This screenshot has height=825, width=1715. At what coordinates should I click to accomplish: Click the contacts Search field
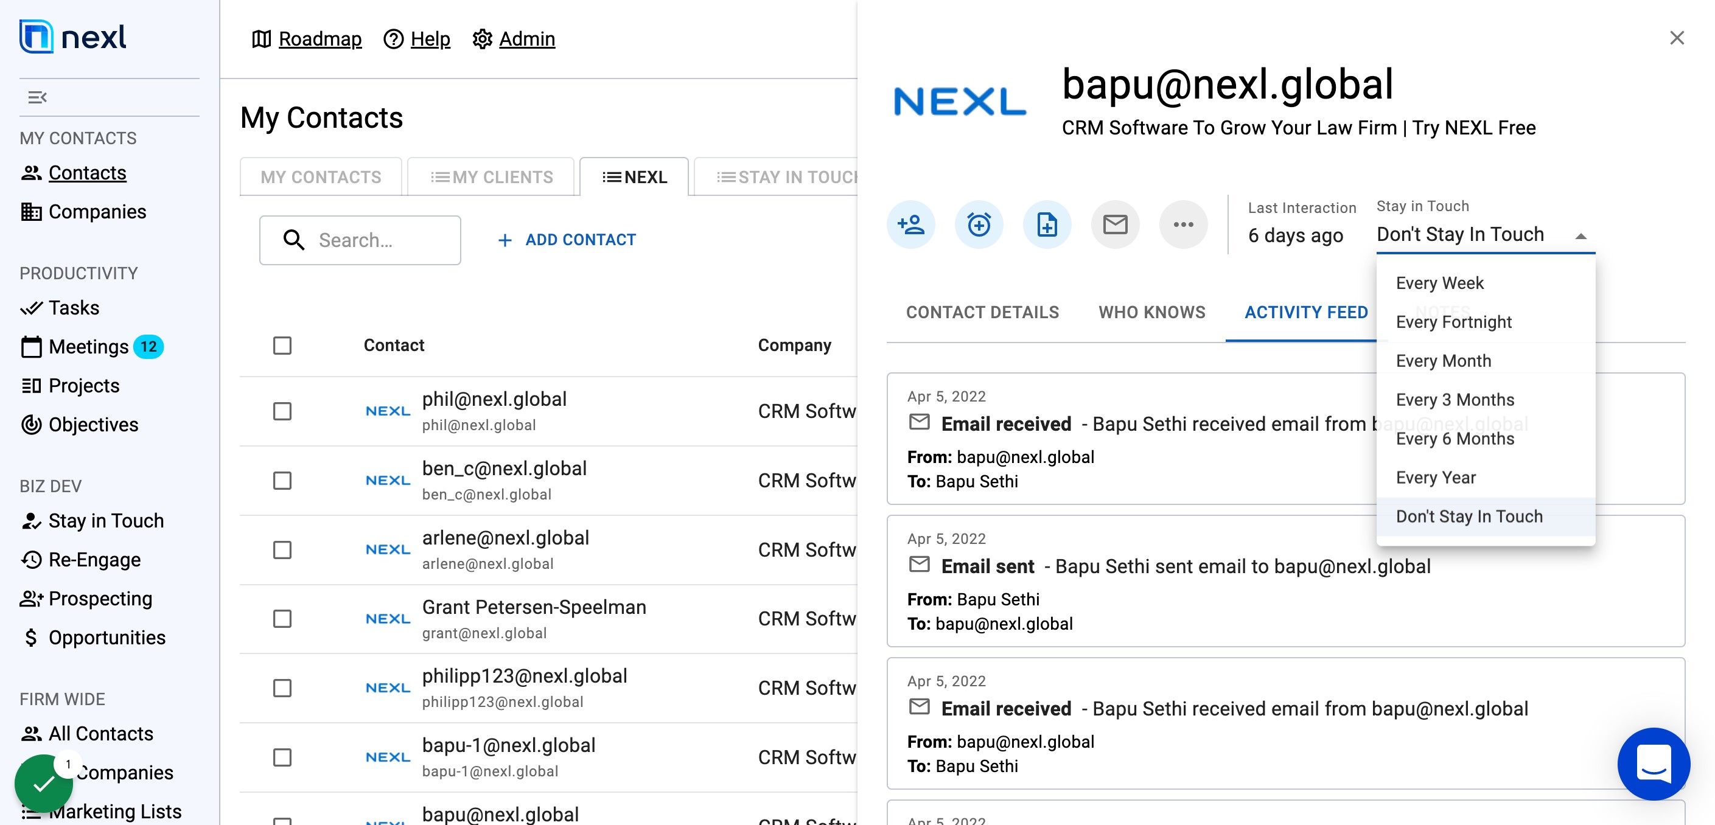360,240
